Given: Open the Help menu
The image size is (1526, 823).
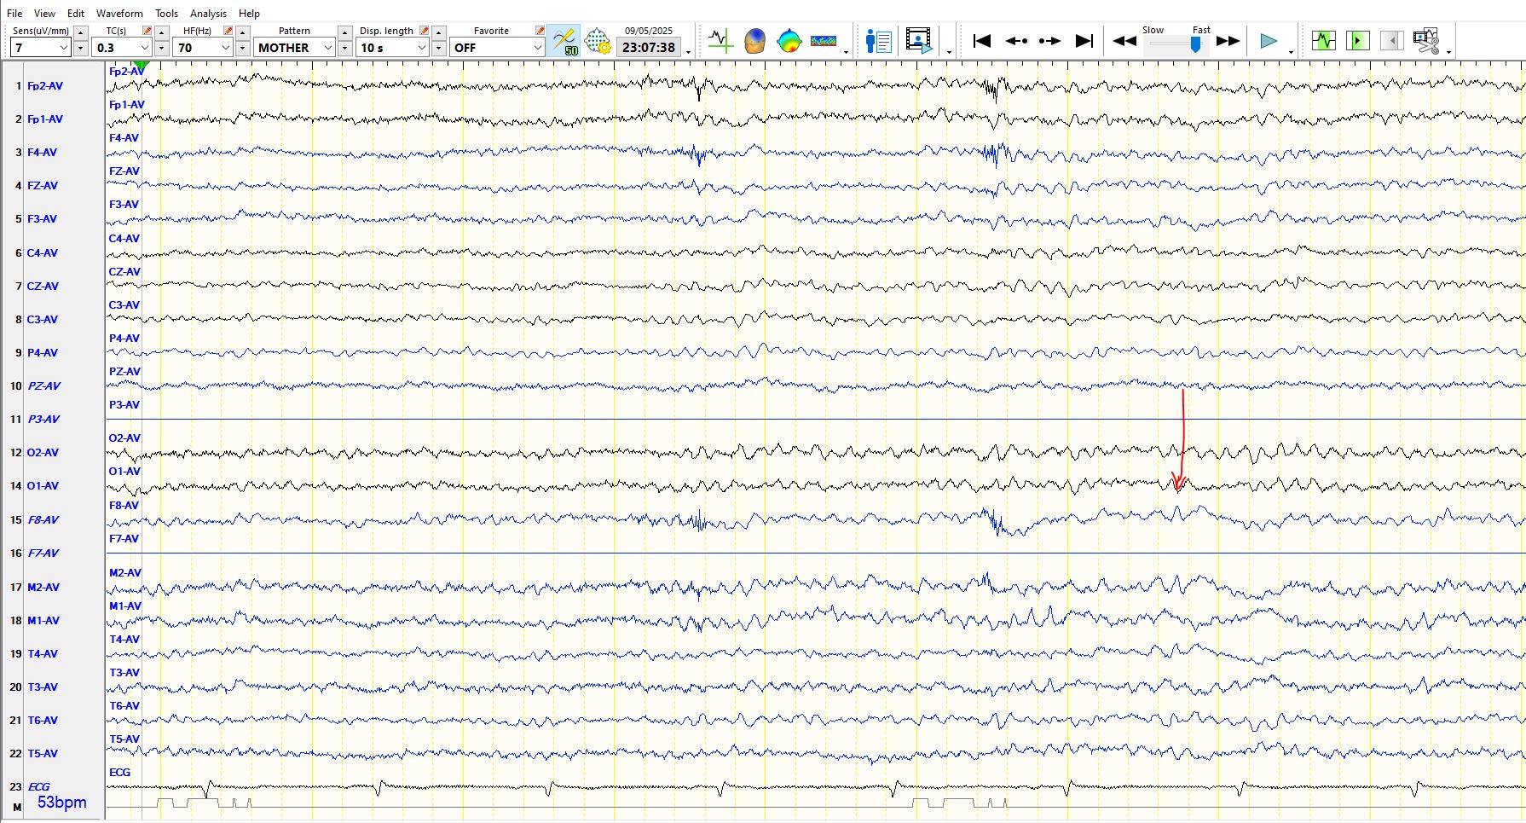Looking at the screenshot, I should tap(249, 13).
